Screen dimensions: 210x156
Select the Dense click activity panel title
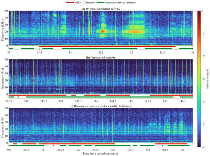tap(101, 58)
